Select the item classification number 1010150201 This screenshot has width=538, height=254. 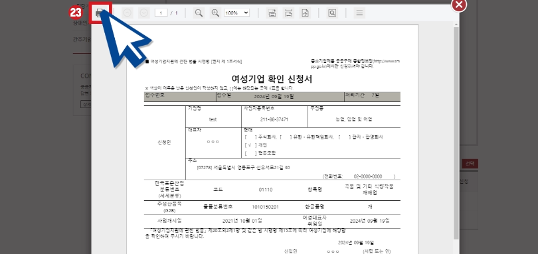[265, 207]
